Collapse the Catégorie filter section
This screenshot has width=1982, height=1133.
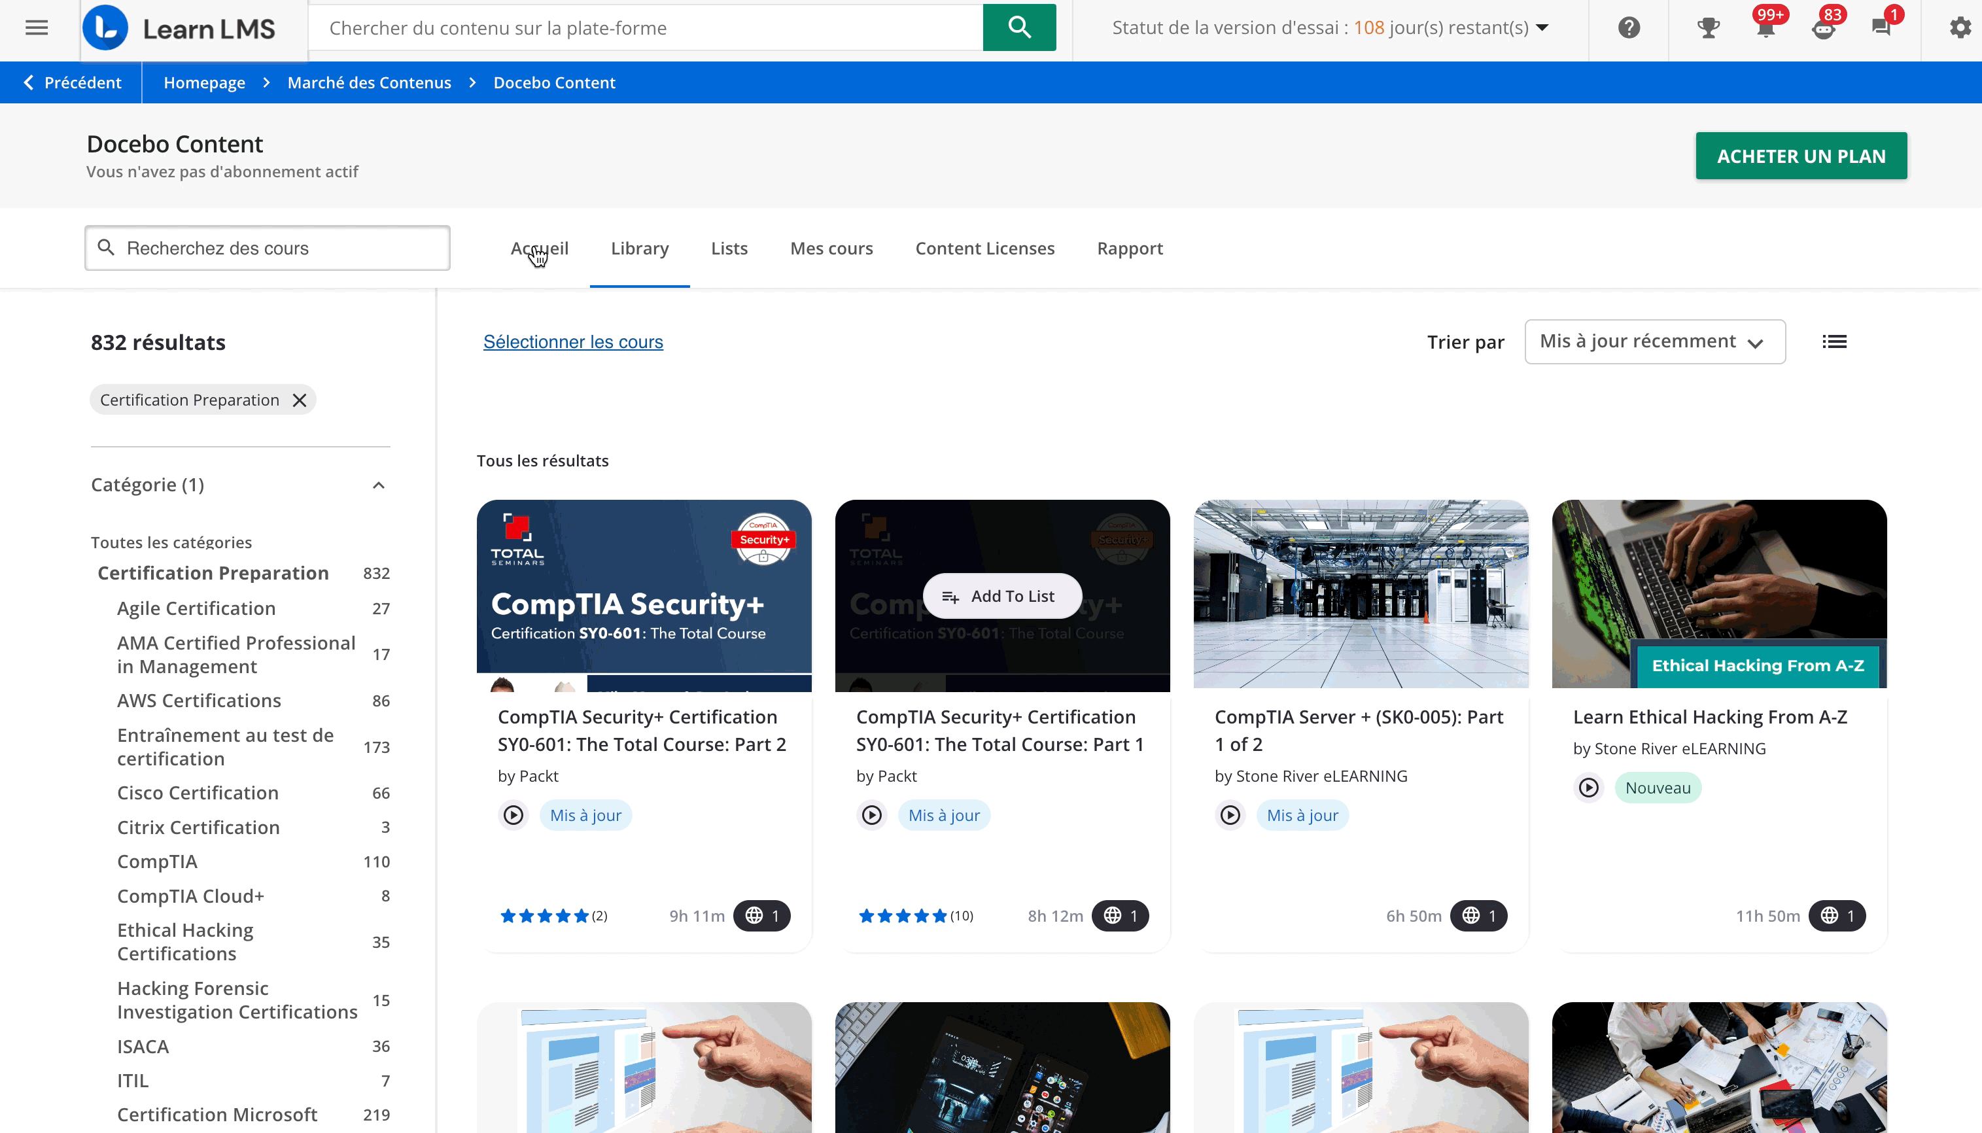click(x=379, y=485)
